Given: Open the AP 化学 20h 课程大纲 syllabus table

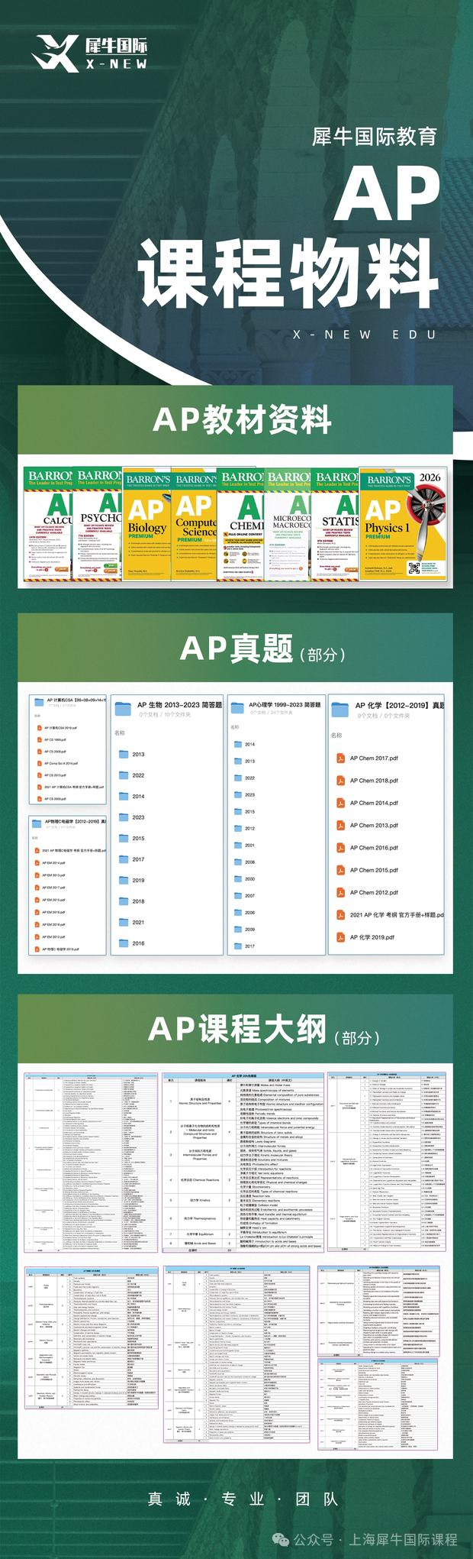Looking at the screenshot, I should pyautogui.click(x=243, y=1162).
